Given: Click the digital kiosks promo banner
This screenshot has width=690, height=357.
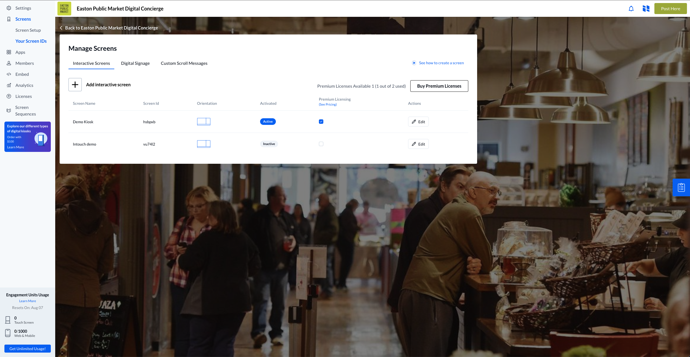Looking at the screenshot, I should click(28, 136).
